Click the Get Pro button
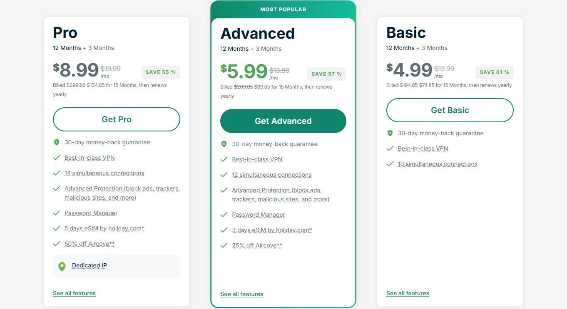The width and height of the screenshot is (567, 309). coord(117,119)
